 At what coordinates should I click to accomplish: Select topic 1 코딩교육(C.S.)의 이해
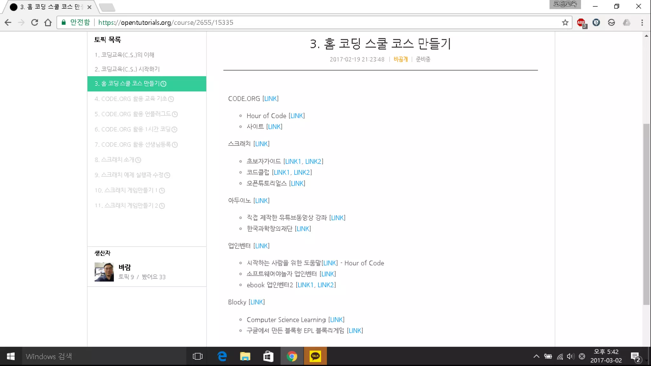tap(124, 55)
